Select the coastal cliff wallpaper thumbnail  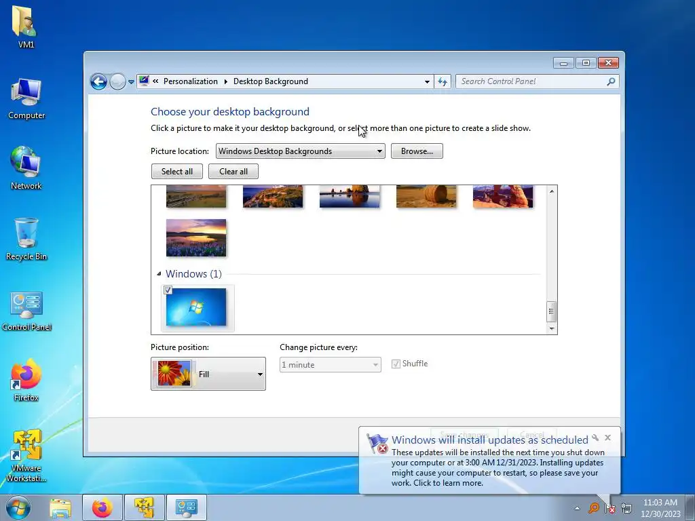(x=273, y=196)
